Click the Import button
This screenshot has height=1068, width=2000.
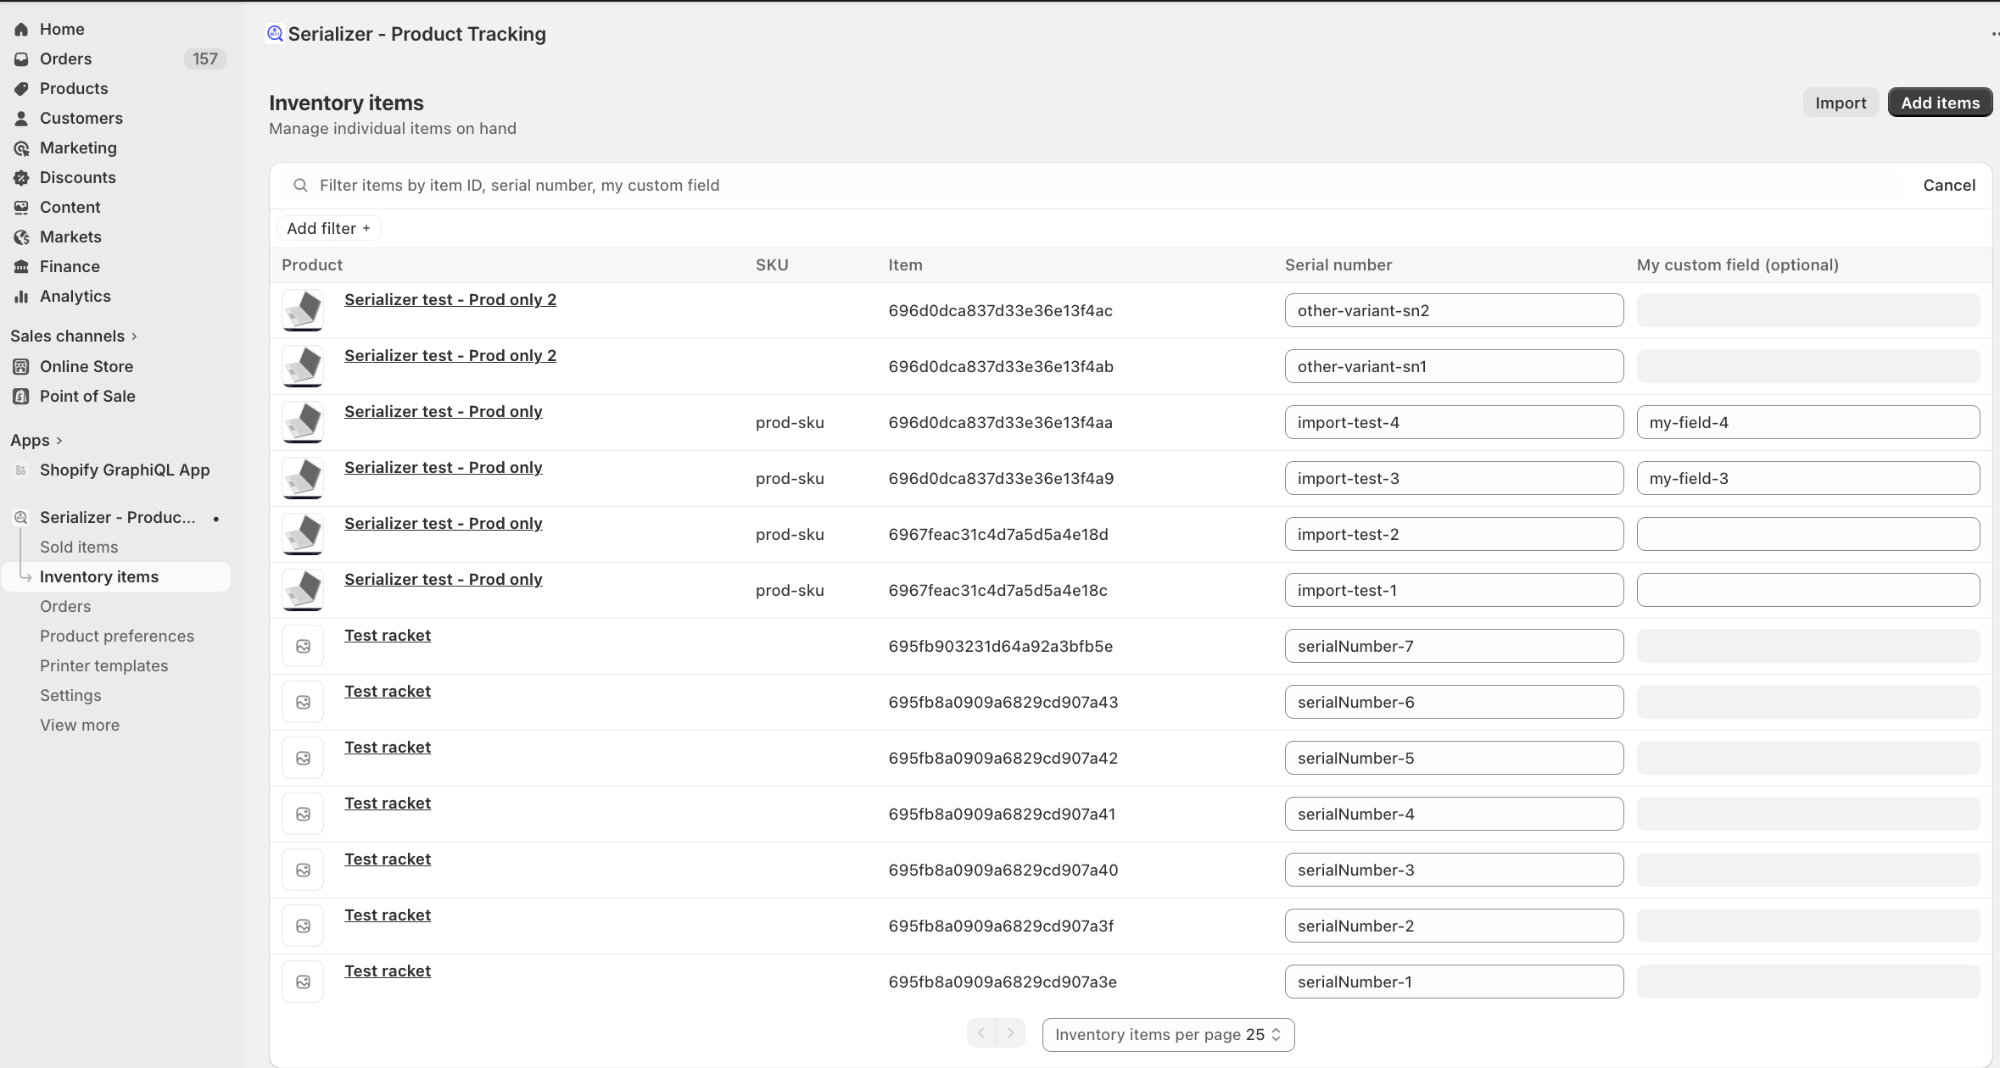pos(1840,103)
